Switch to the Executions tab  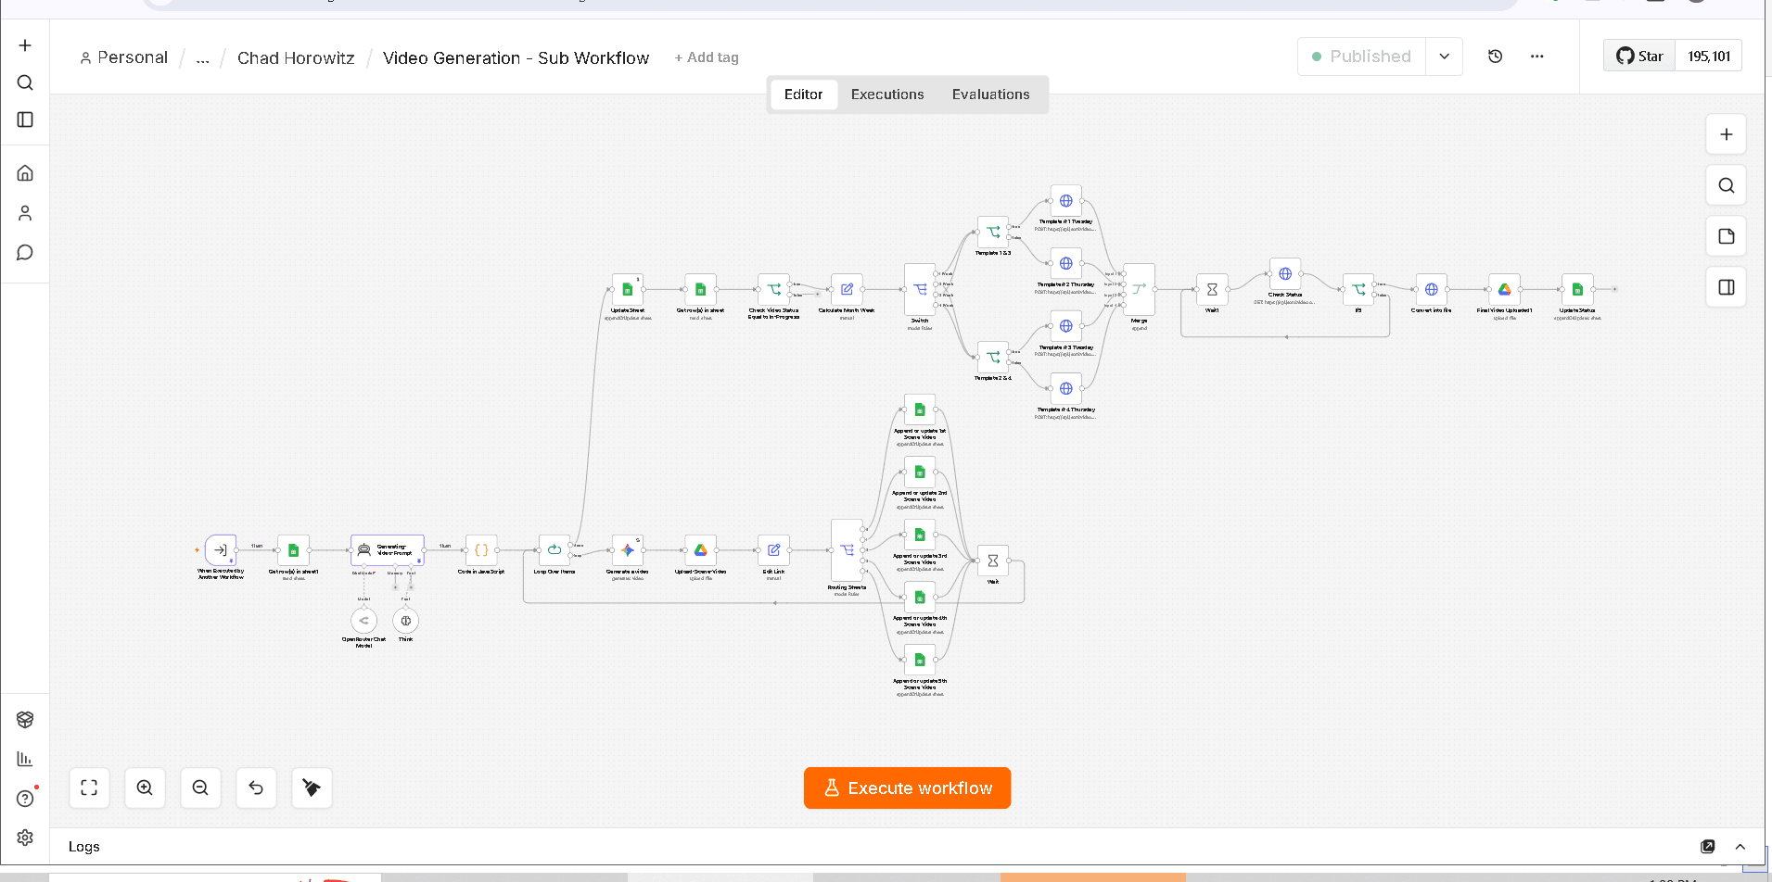point(887,94)
